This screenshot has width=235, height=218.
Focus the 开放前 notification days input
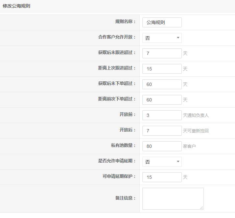click(162, 115)
